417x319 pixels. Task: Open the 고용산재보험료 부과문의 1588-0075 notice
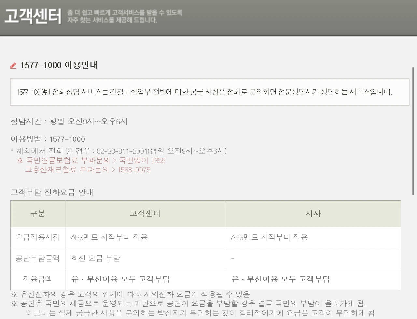tap(88, 170)
